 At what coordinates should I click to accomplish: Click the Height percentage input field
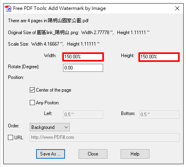point(159,57)
